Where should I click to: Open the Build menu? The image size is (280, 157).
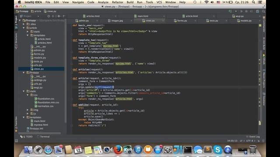(130, 2)
